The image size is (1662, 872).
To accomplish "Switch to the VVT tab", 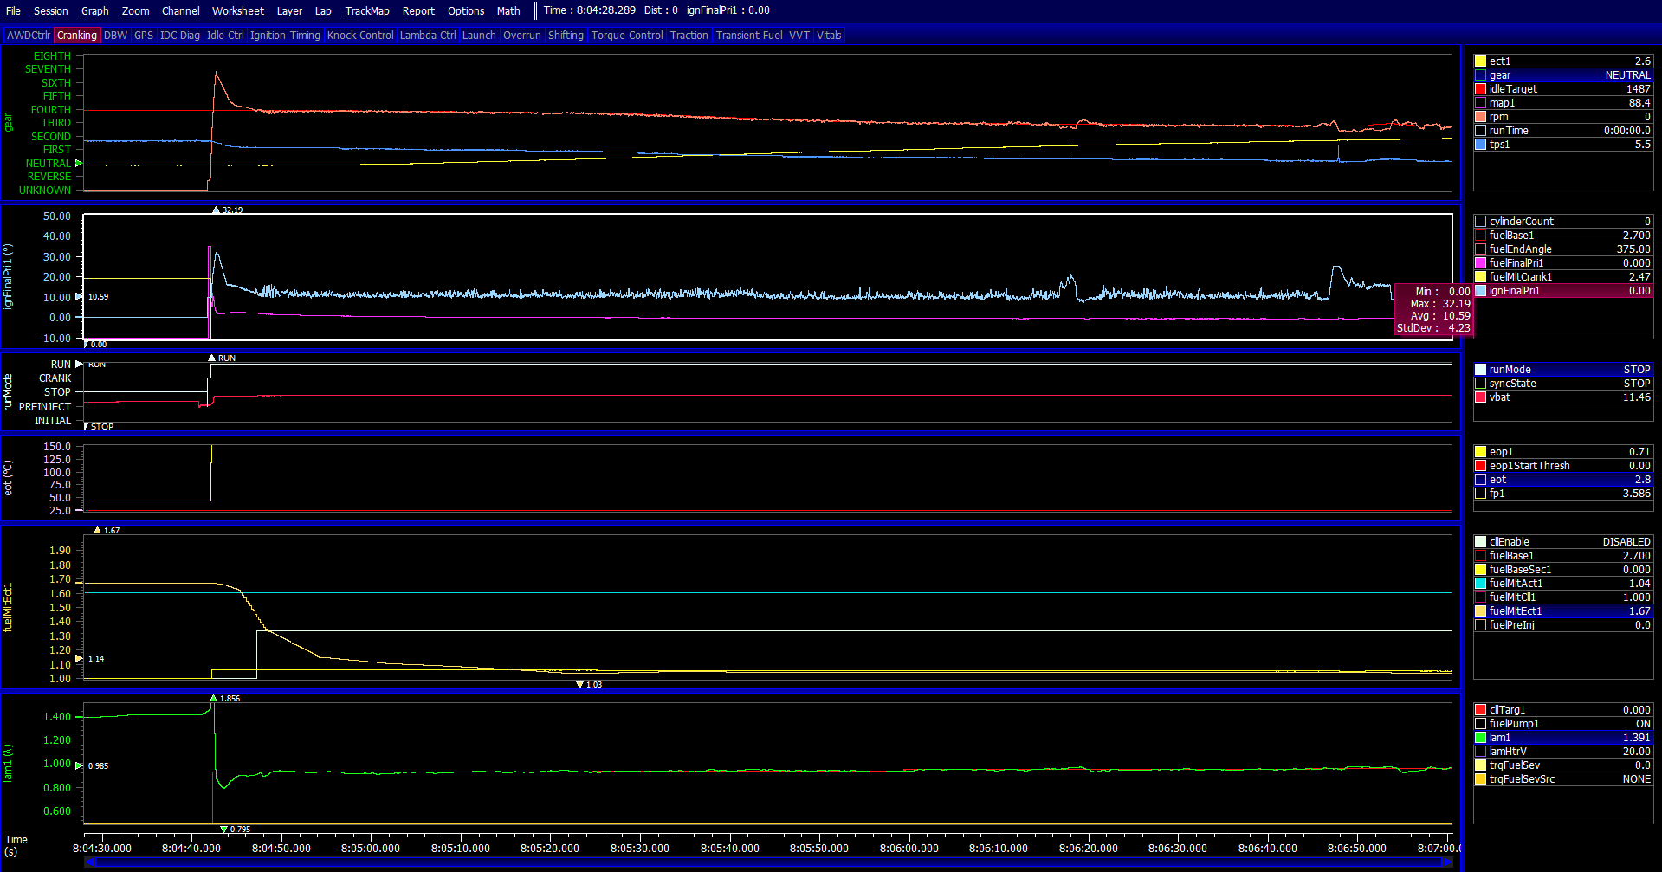I will [799, 36].
